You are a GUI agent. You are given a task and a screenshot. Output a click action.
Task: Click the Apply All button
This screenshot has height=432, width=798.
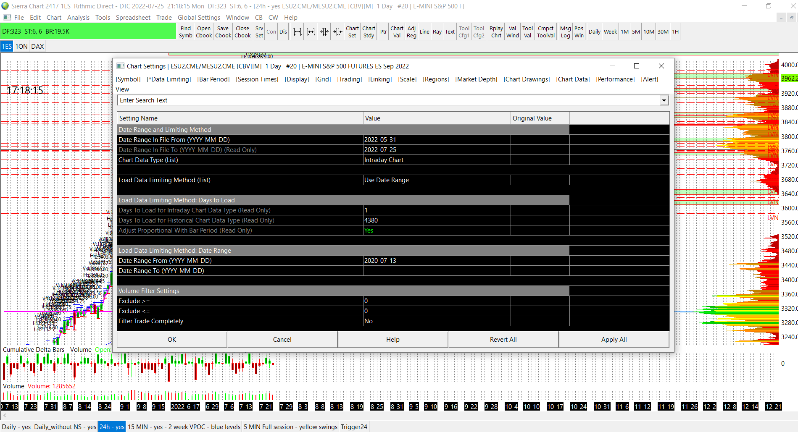point(614,340)
